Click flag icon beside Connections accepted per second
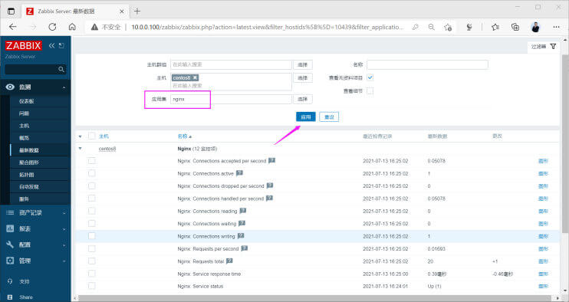 (271, 161)
